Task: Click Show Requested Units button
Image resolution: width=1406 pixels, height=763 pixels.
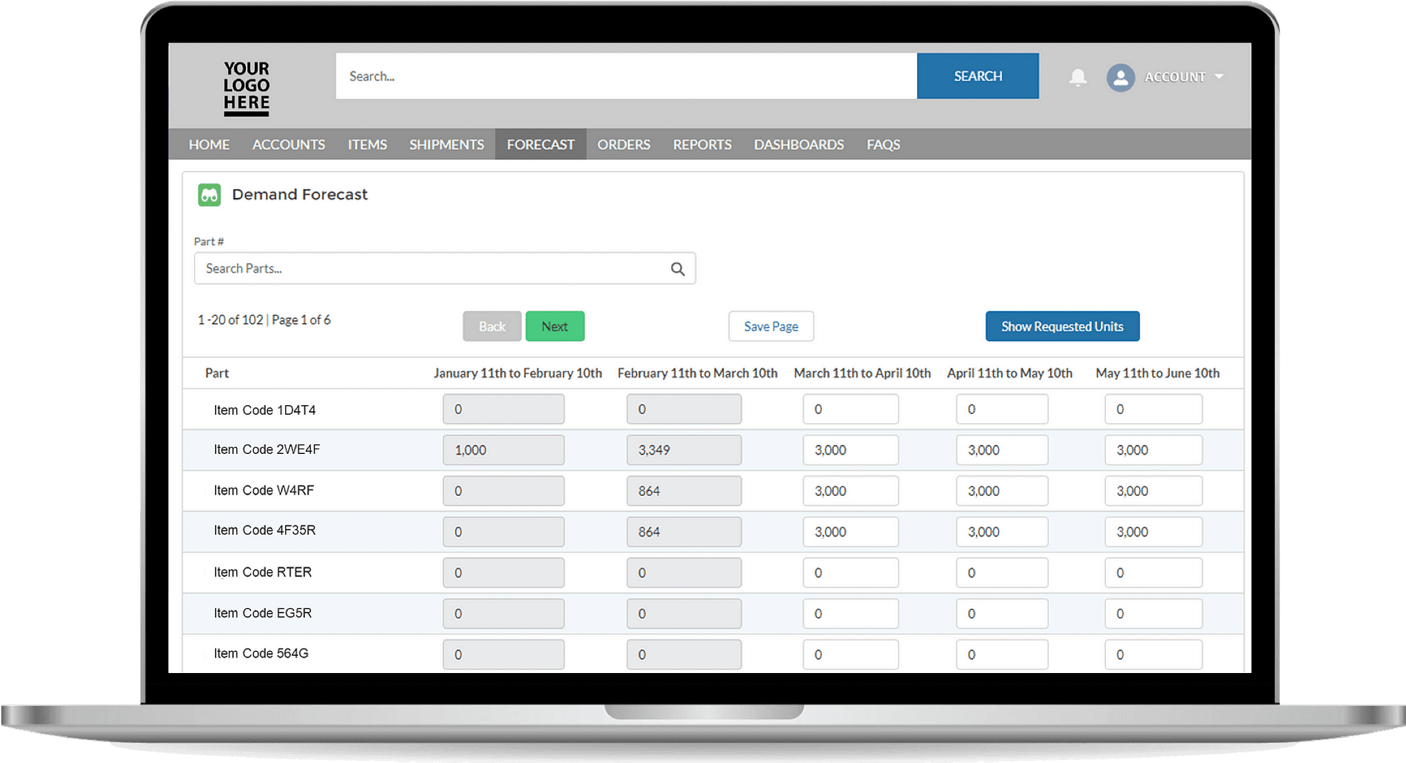Action: tap(1063, 326)
